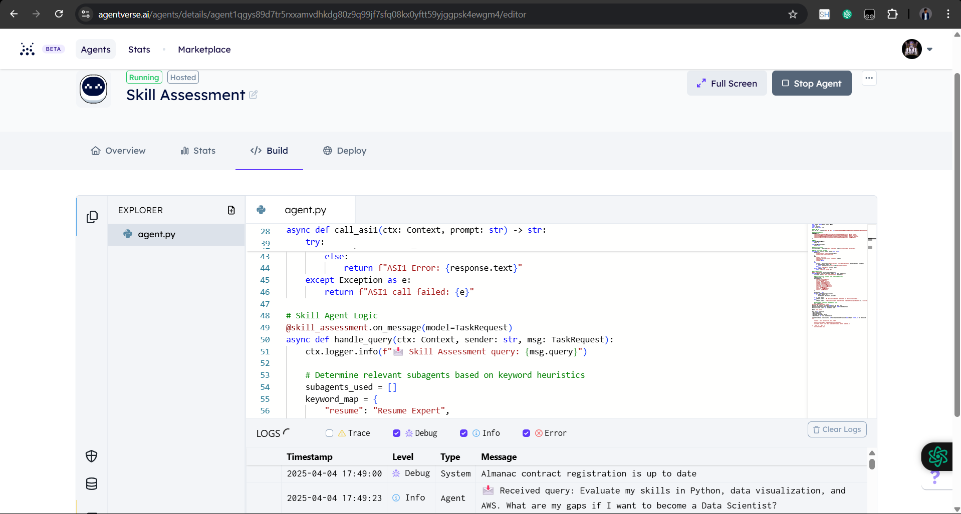Click the Timestamp column header
The height and width of the screenshot is (514, 961).
pyautogui.click(x=309, y=457)
